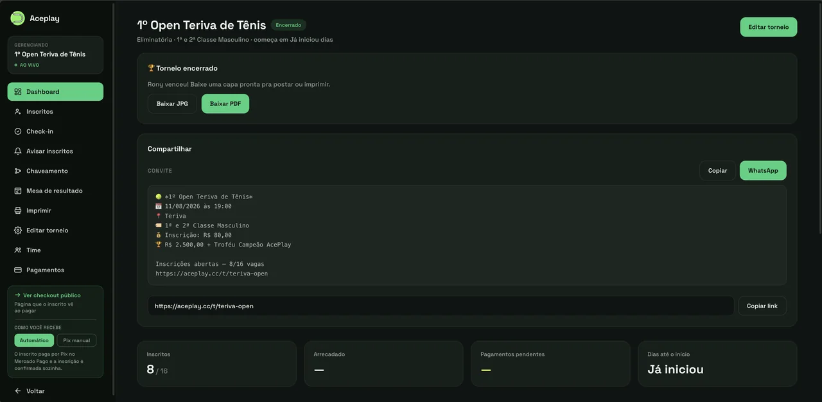The height and width of the screenshot is (402, 822).
Task: Open Editar torneio from the sidebar
Action: point(55,231)
